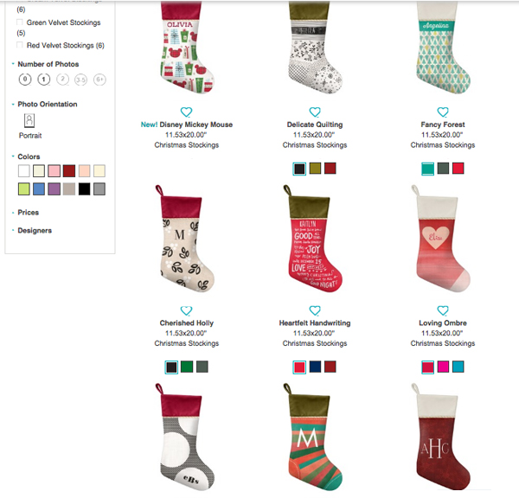Expand the Designers filter section
The height and width of the screenshot is (498, 519).
(x=35, y=230)
